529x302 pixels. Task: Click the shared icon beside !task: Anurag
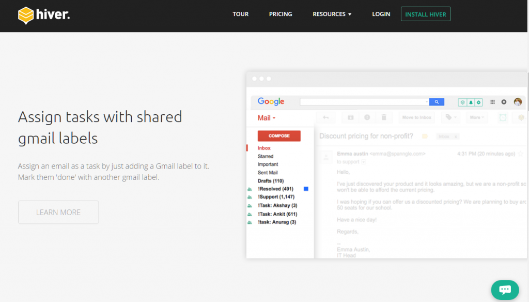click(x=250, y=222)
